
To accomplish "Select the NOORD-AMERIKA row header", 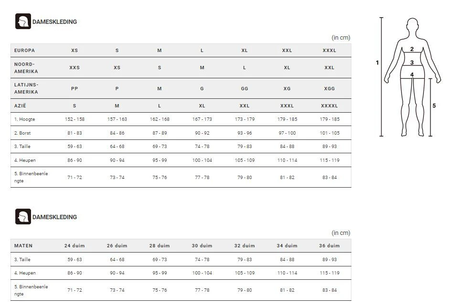I will (x=26, y=68).
